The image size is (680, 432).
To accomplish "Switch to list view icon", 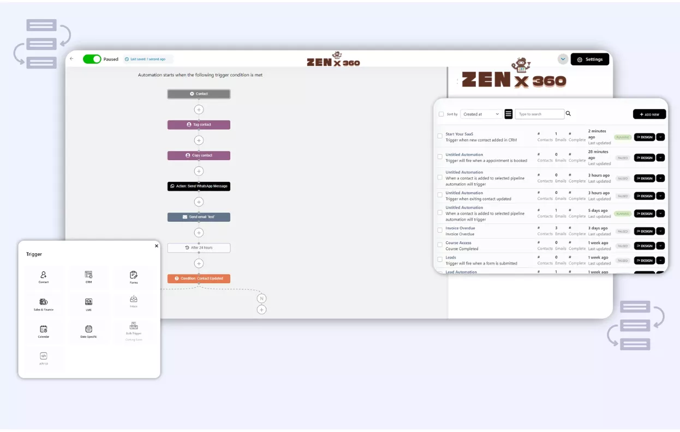I will coord(509,114).
